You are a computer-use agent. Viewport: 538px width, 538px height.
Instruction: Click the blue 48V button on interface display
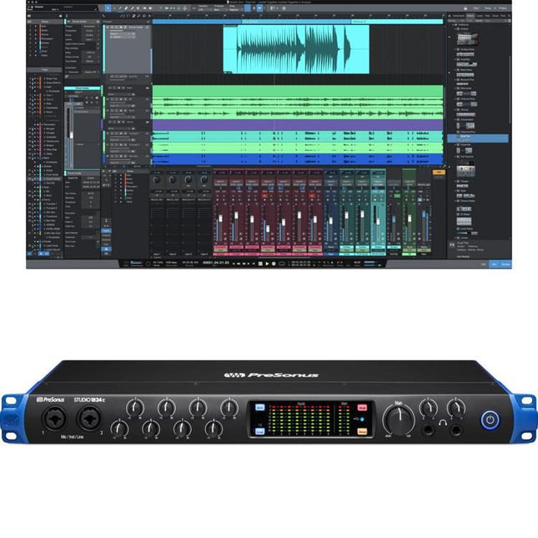259,407
